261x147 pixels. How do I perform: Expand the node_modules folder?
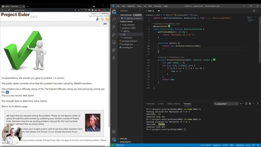point(128,24)
